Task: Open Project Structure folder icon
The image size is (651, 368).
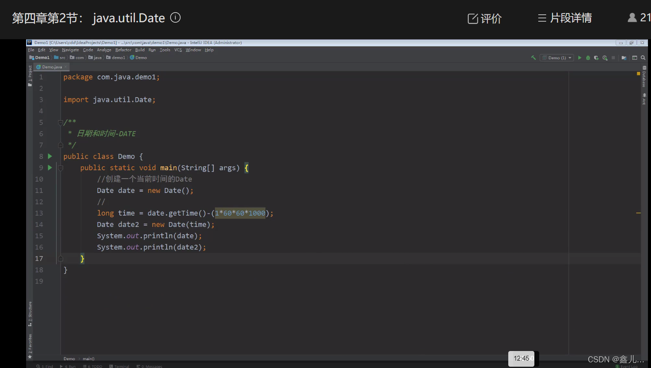Action: [624, 57]
